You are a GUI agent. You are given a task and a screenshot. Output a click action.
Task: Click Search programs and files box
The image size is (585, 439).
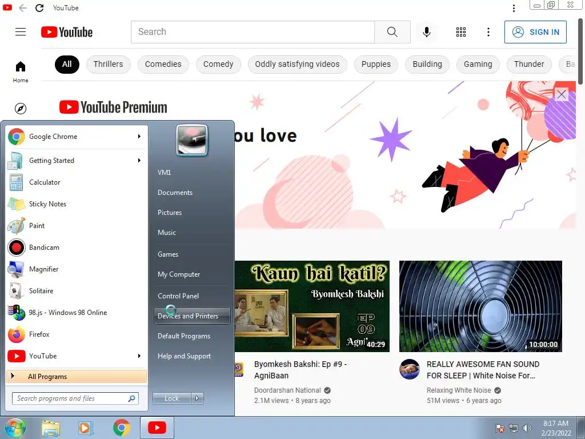[x=75, y=398]
